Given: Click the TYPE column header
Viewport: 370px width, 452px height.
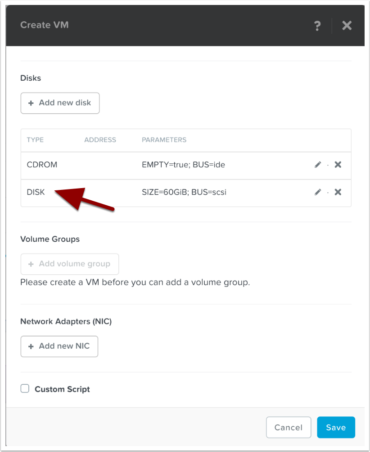Looking at the screenshot, I should 35,140.
